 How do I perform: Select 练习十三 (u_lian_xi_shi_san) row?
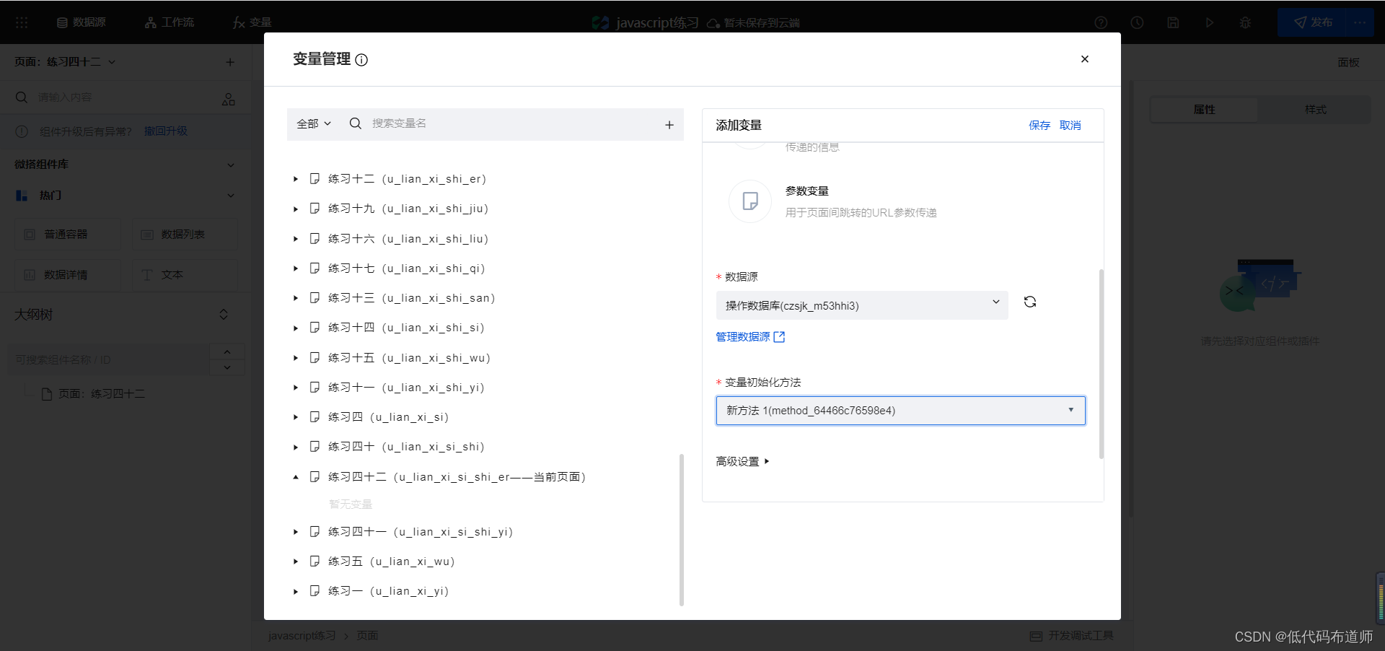click(411, 298)
